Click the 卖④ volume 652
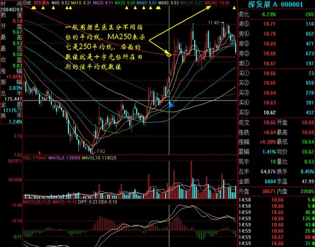The image size is (315, 247). coord(310,34)
